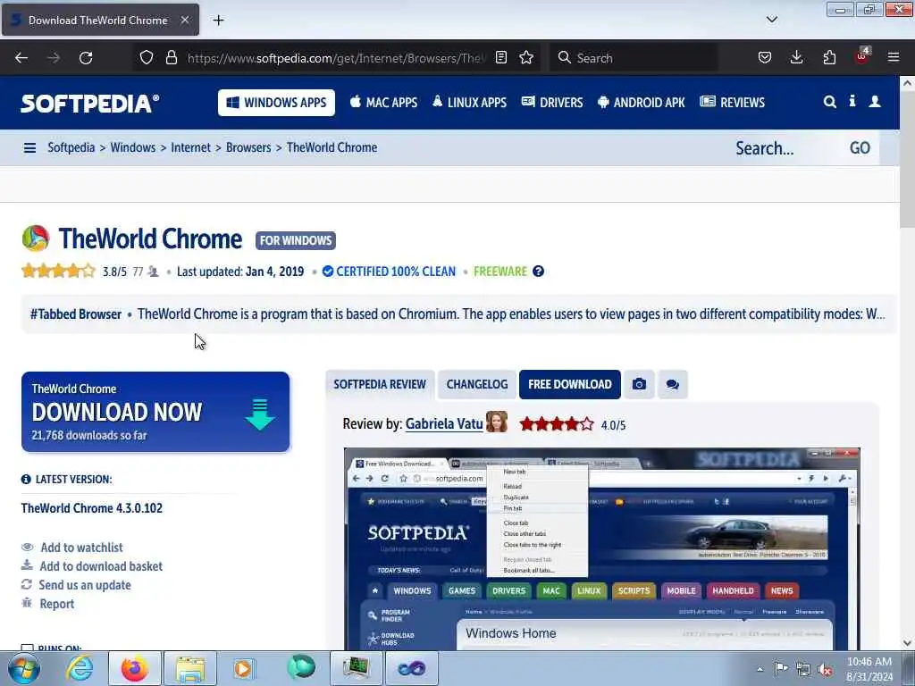Open a new tab with the plus button

coord(218,21)
